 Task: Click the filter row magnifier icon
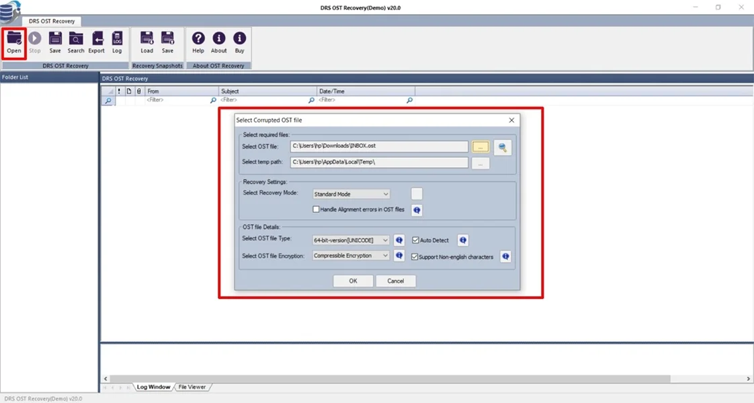point(108,100)
